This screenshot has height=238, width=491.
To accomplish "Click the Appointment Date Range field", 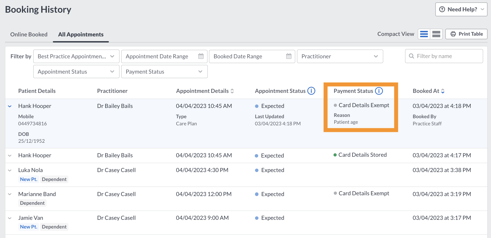I will [164, 56].
